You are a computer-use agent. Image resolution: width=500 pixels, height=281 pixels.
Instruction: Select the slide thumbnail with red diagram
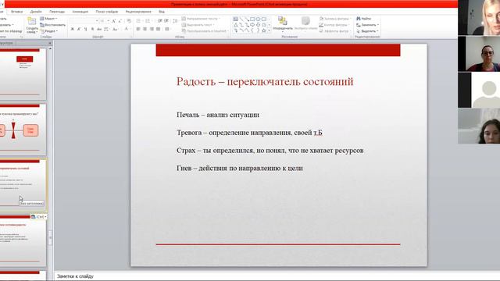(23, 130)
